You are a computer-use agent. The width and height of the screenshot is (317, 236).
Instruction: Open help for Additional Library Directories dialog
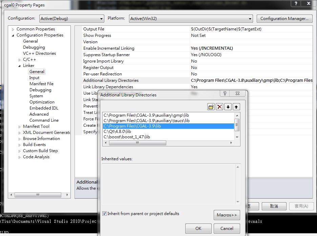(225, 93)
